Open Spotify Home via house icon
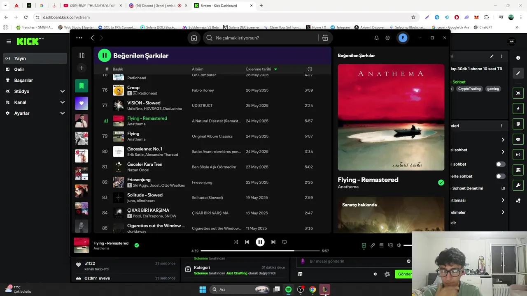527x296 pixels. coord(194,38)
